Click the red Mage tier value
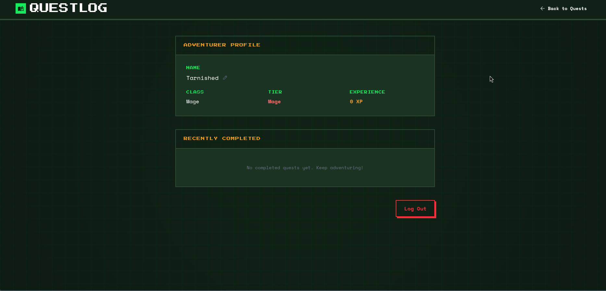The image size is (606, 291). [x=274, y=102]
